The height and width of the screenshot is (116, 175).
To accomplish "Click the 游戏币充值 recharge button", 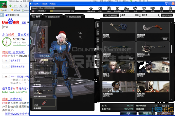I will point(167,15).
